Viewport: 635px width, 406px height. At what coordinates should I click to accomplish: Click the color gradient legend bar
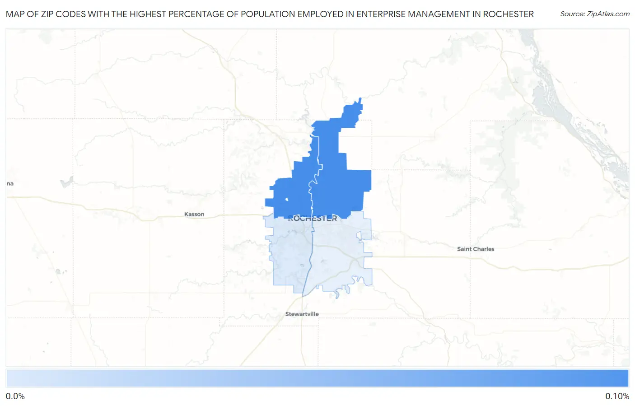tap(317, 378)
